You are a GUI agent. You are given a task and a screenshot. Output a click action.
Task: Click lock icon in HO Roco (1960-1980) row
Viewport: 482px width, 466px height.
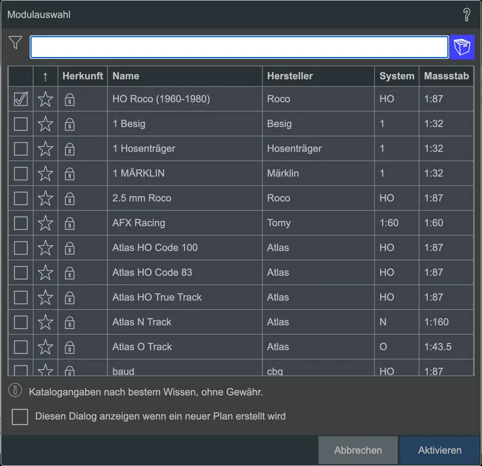[70, 100]
